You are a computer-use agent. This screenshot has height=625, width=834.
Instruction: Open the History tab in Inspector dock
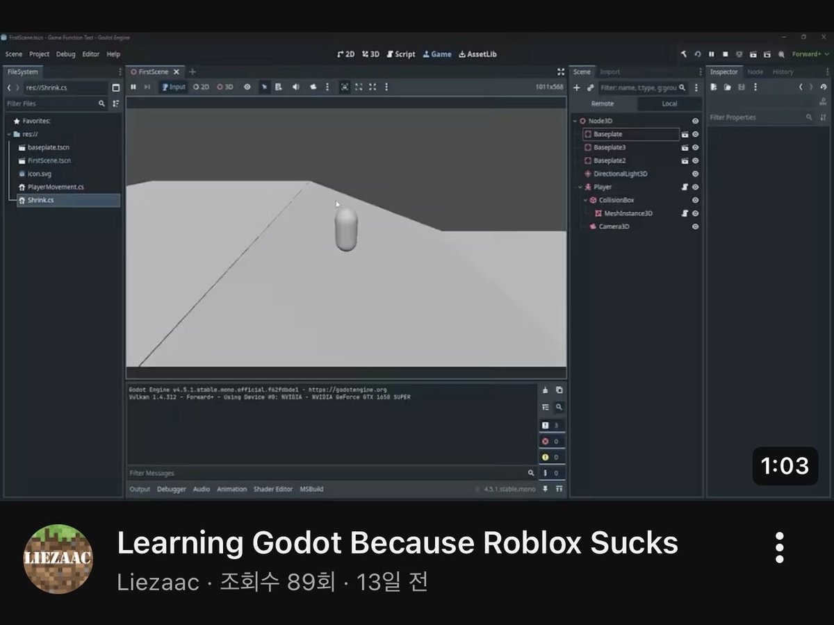(x=783, y=72)
